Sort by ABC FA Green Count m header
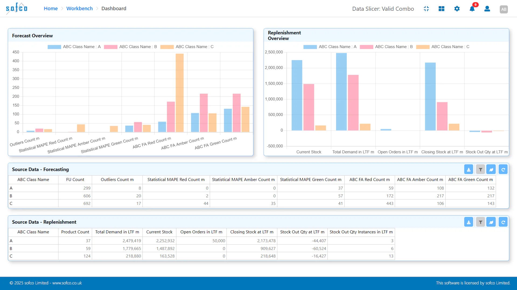Image resolution: width=517 pixels, height=290 pixels. (471, 180)
